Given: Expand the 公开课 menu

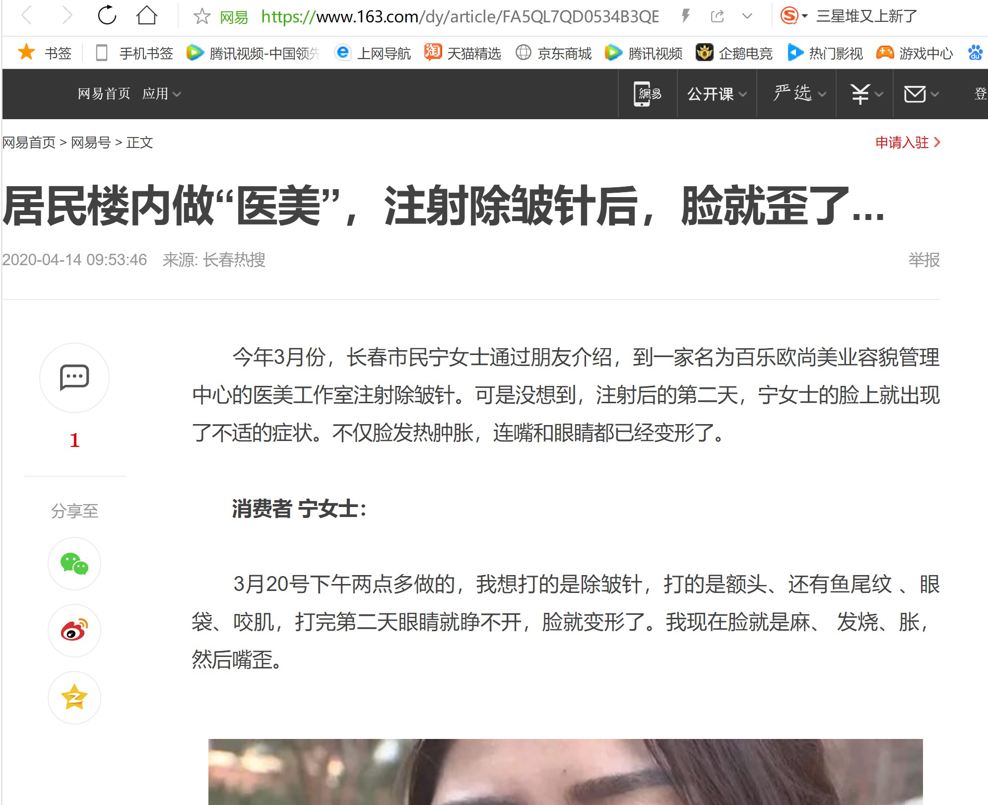Looking at the screenshot, I should [717, 93].
